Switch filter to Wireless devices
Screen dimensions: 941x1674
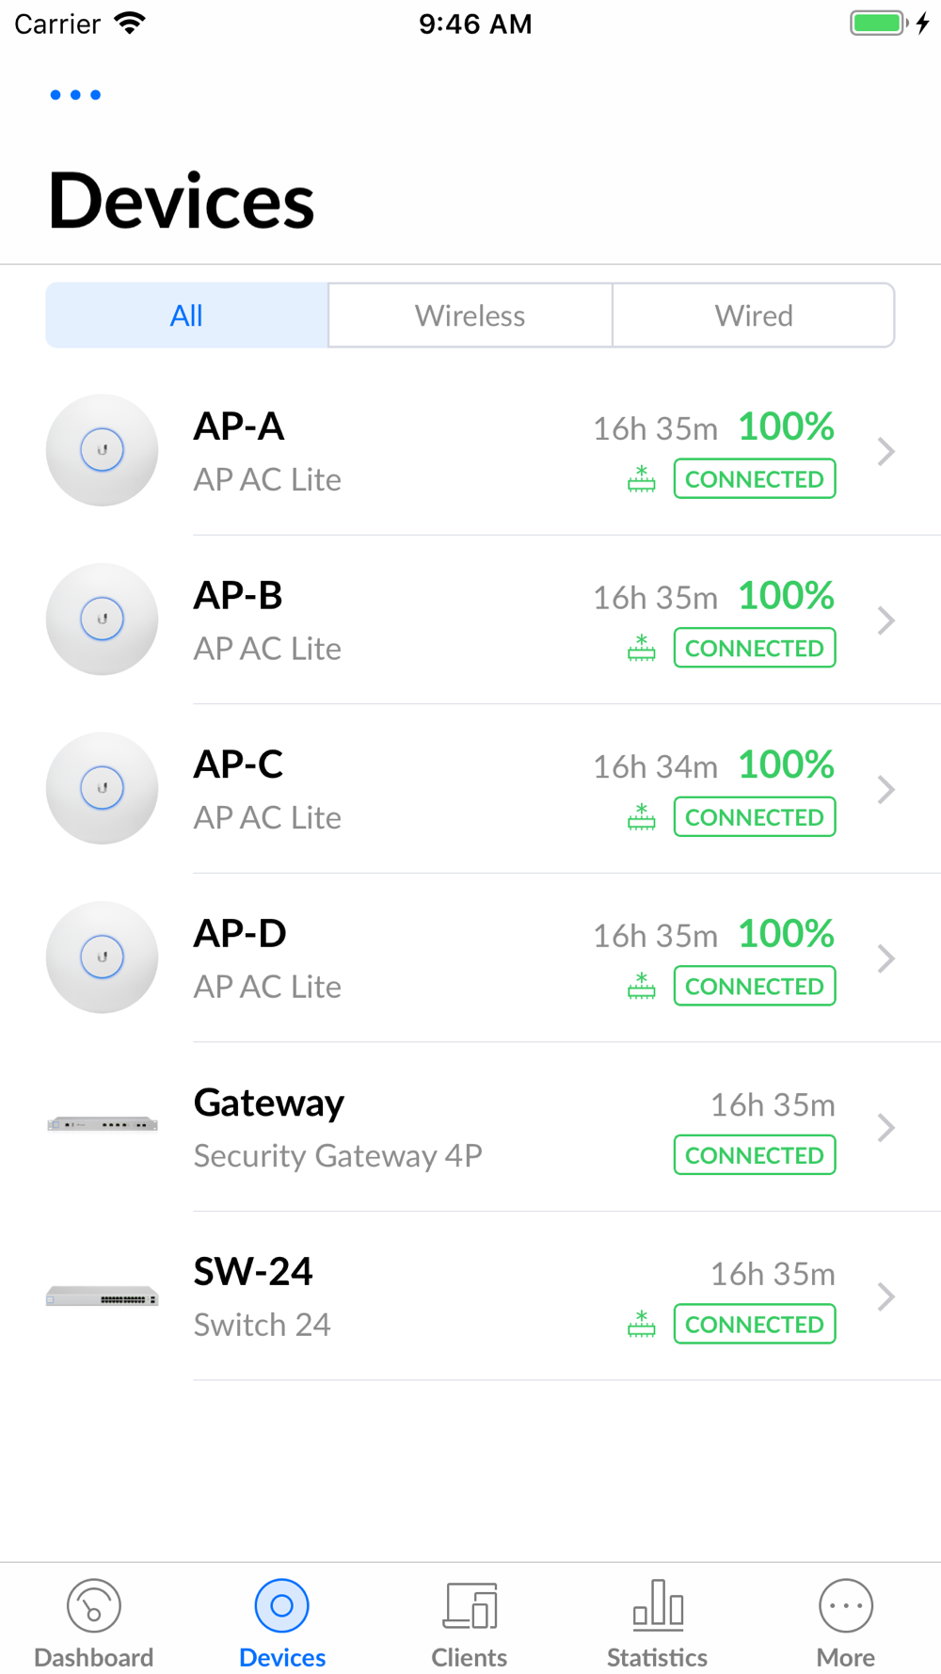pyautogui.click(x=470, y=315)
